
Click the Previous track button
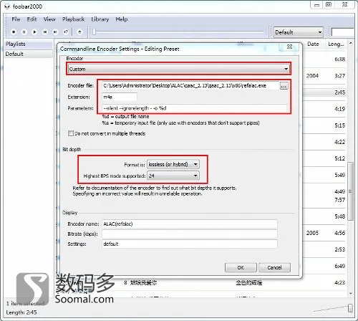coord(45,32)
